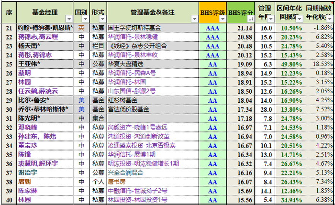Select country cell 英 in row 21
This screenshot has height=205, width=335.
(81, 28)
